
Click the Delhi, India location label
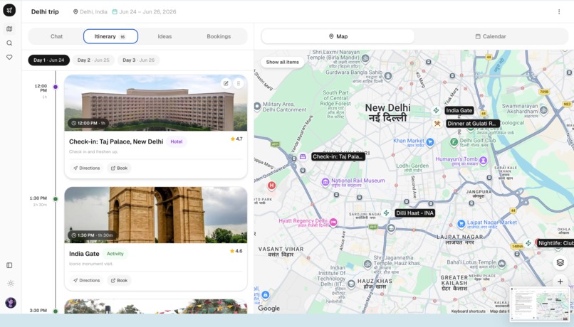click(90, 11)
